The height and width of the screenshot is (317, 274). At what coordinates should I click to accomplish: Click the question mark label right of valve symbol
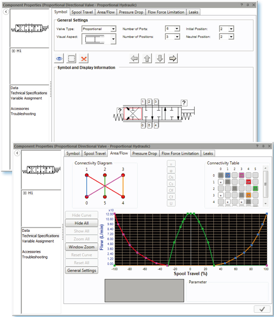[184, 103]
